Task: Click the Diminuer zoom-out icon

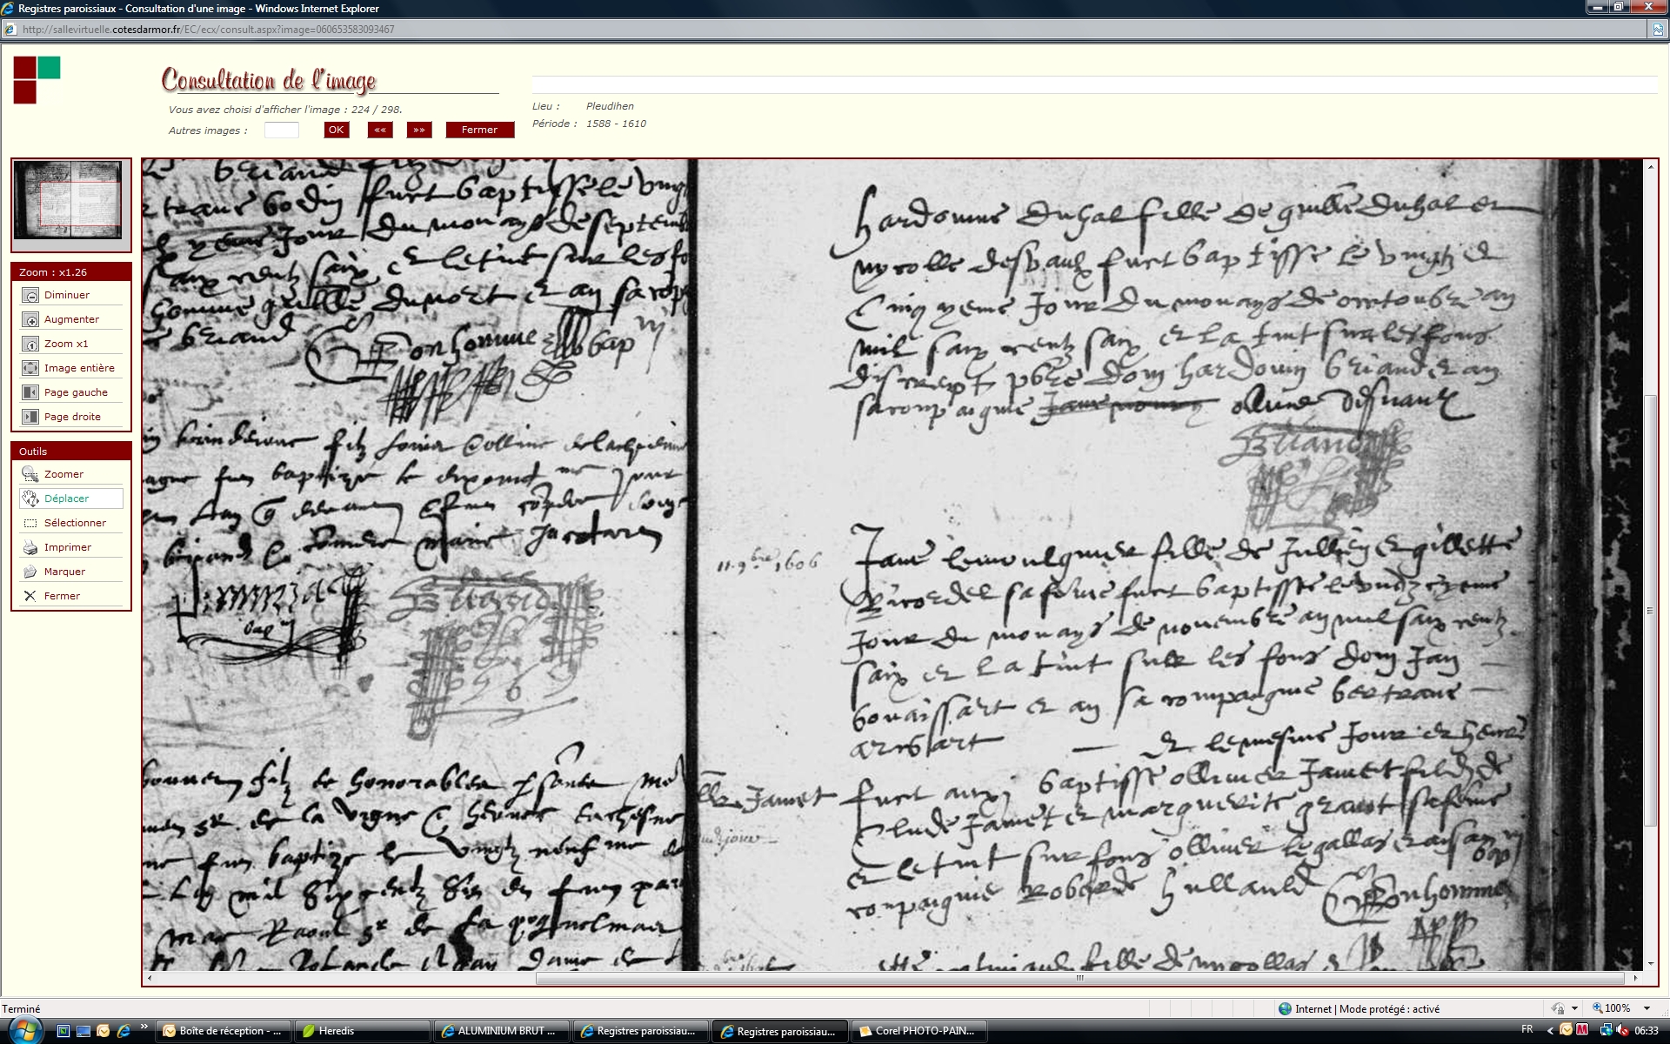Action: pyautogui.click(x=30, y=296)
